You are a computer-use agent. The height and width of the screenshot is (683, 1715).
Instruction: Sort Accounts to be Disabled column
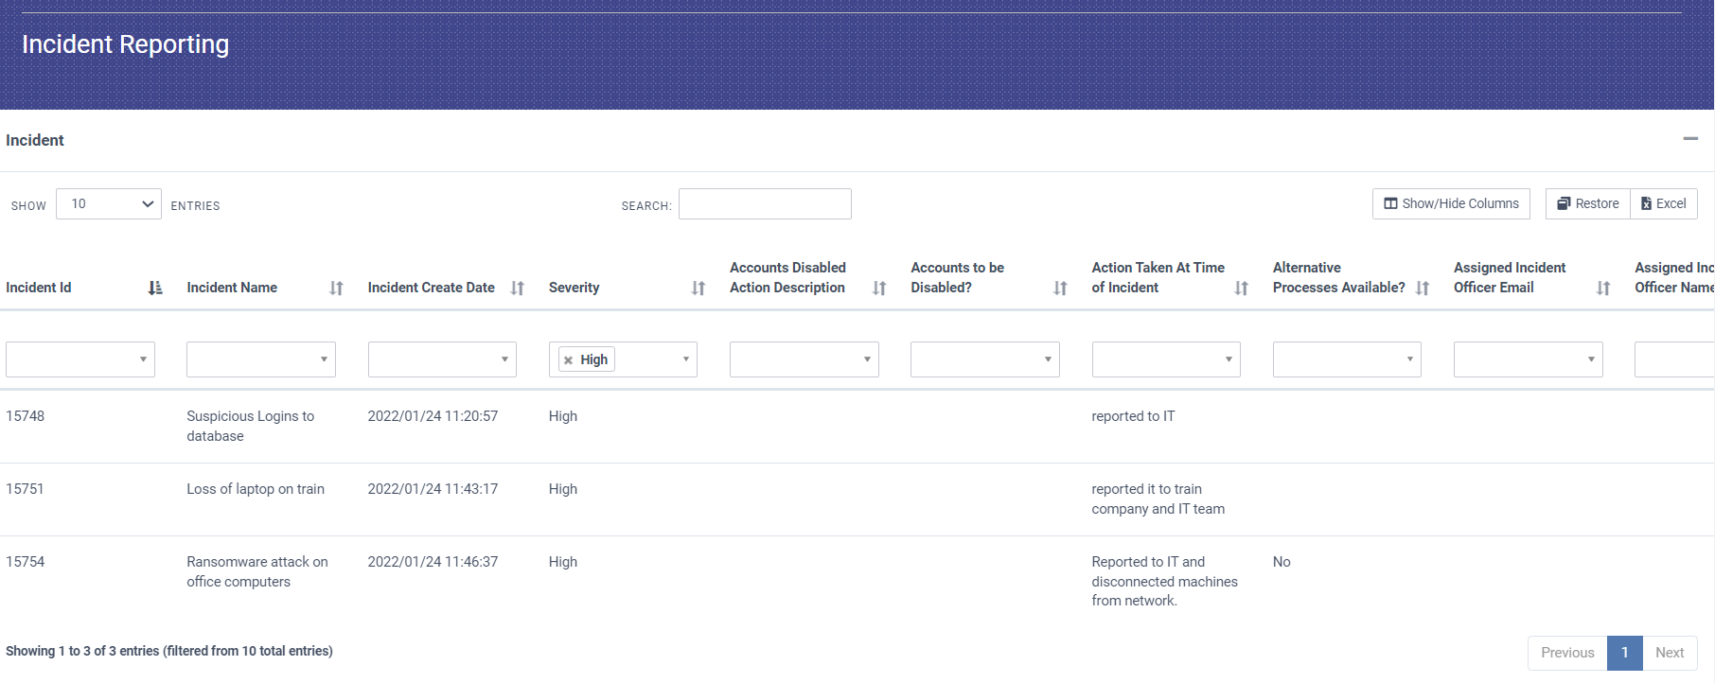[x=1060, y=288]
